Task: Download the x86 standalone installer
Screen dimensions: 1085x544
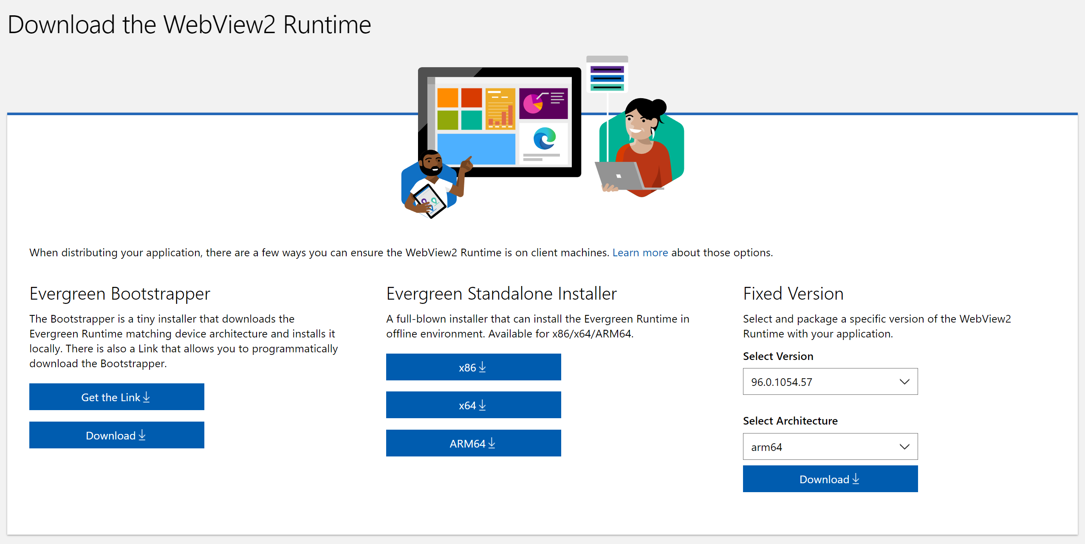Action: (x=473, y=367)
